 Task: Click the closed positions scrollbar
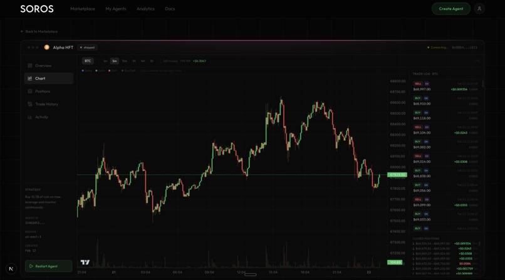tap(479, 244)
